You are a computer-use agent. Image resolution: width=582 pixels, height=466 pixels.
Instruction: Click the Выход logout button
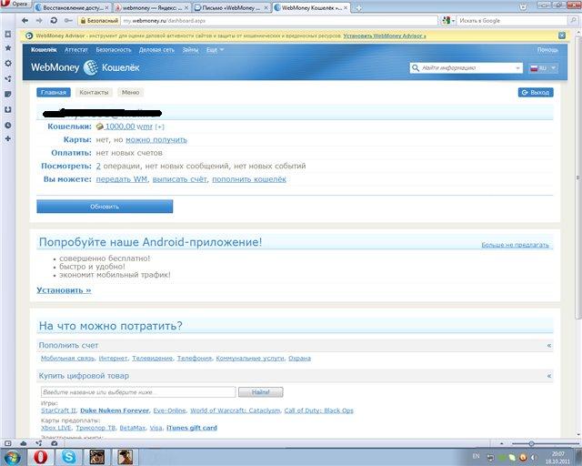tap(536, 93)
